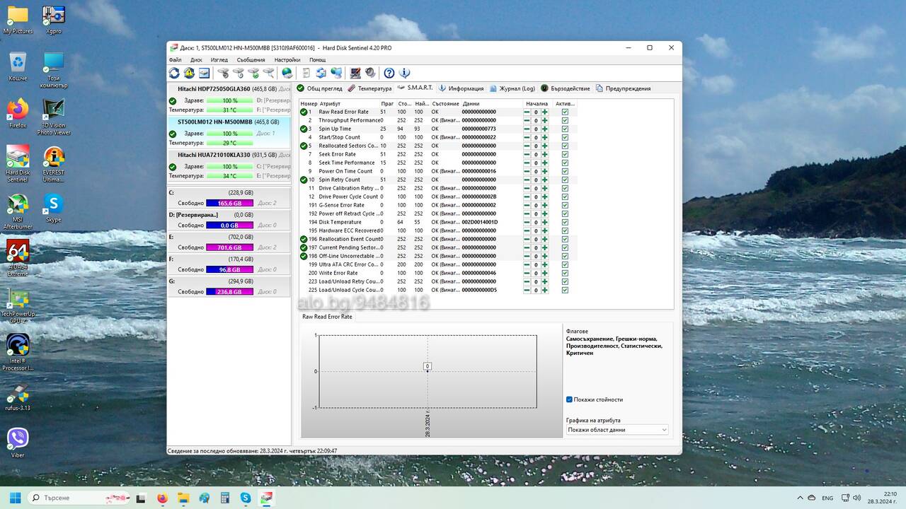Switch to the Температура tab
The width and height of the screenshot is (906, 509).
point(369,88)
